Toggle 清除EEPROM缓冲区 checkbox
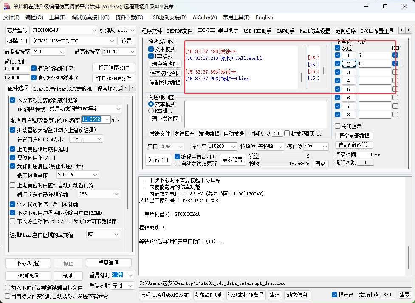The width and height of the screenshot is (415, 303). [34, 78]
